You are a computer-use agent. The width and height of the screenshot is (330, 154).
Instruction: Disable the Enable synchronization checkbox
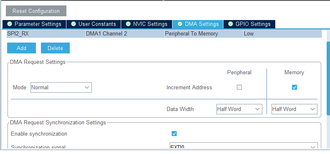click(x=174, y=134)
